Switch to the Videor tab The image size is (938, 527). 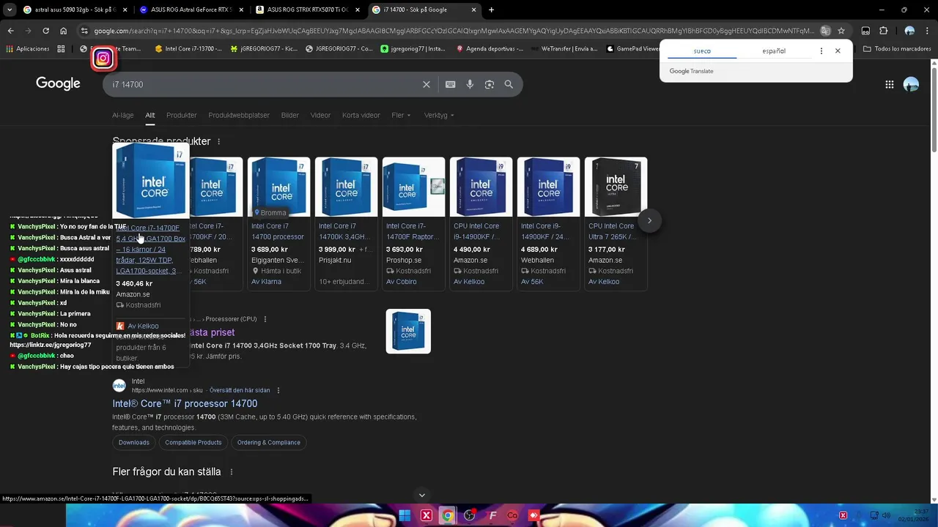click(320, 115)
